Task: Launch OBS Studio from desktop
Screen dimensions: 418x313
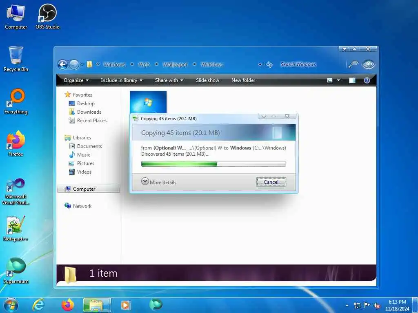Action: click(x=47, y=17)
